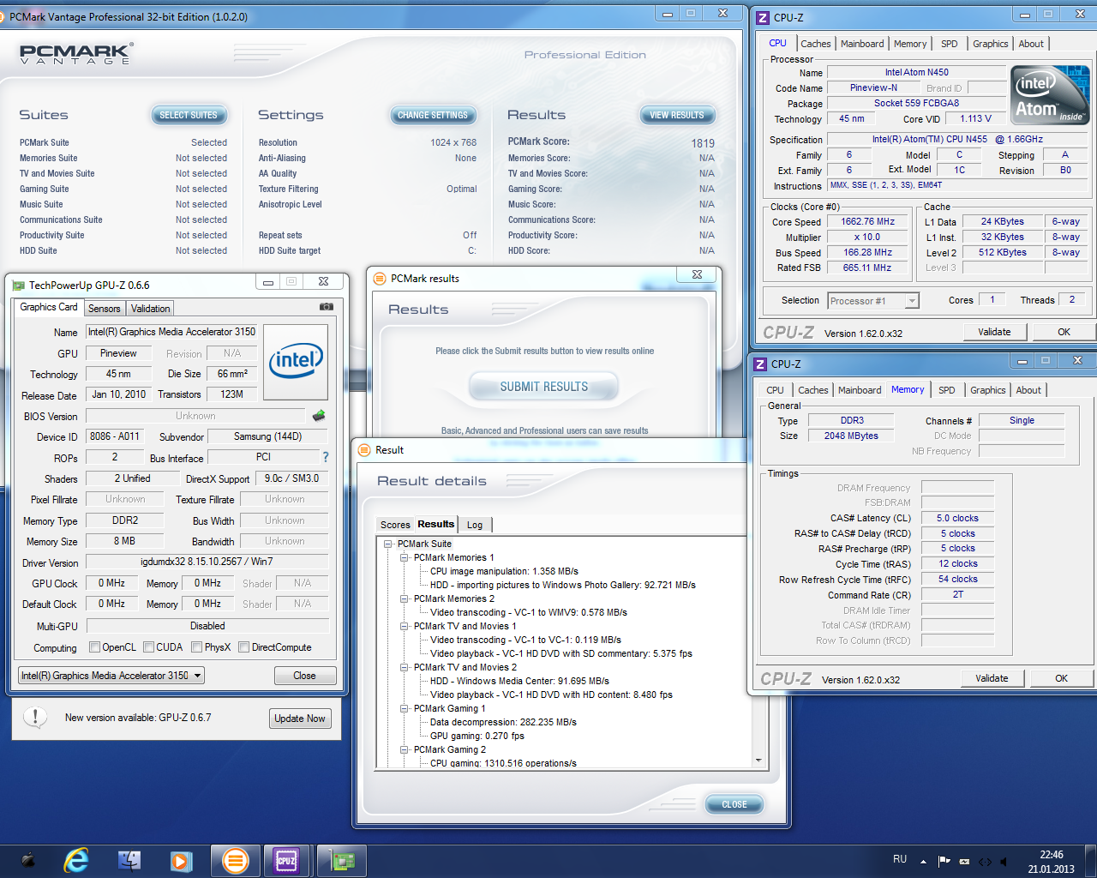Open the Mainboard tab in top CPU-Z
1097x878 pixels.
[862, 44]
